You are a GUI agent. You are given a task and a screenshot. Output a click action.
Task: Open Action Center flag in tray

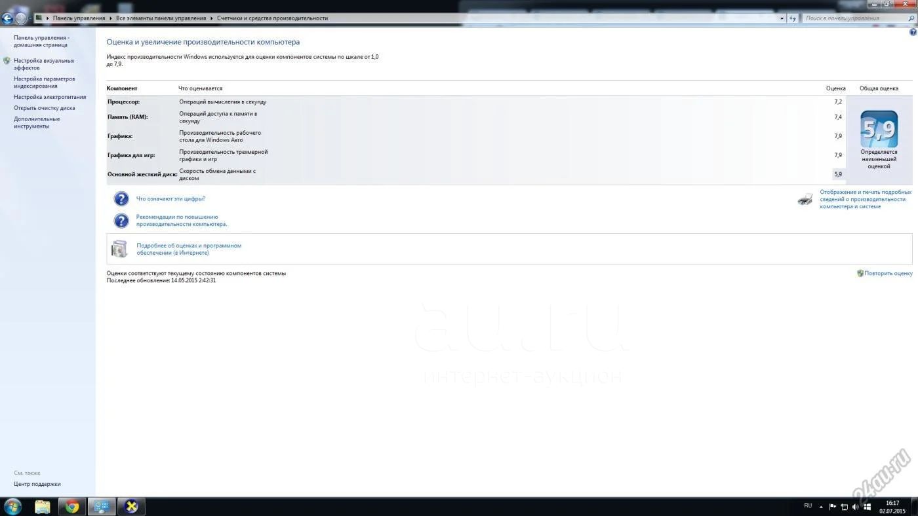(x=833, y=507)
